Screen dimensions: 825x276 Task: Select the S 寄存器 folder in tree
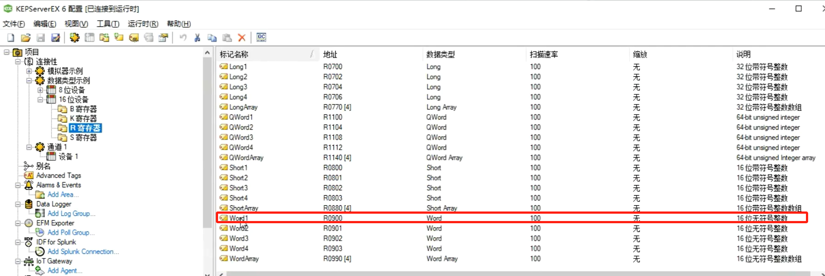click(x=83, y=138)
